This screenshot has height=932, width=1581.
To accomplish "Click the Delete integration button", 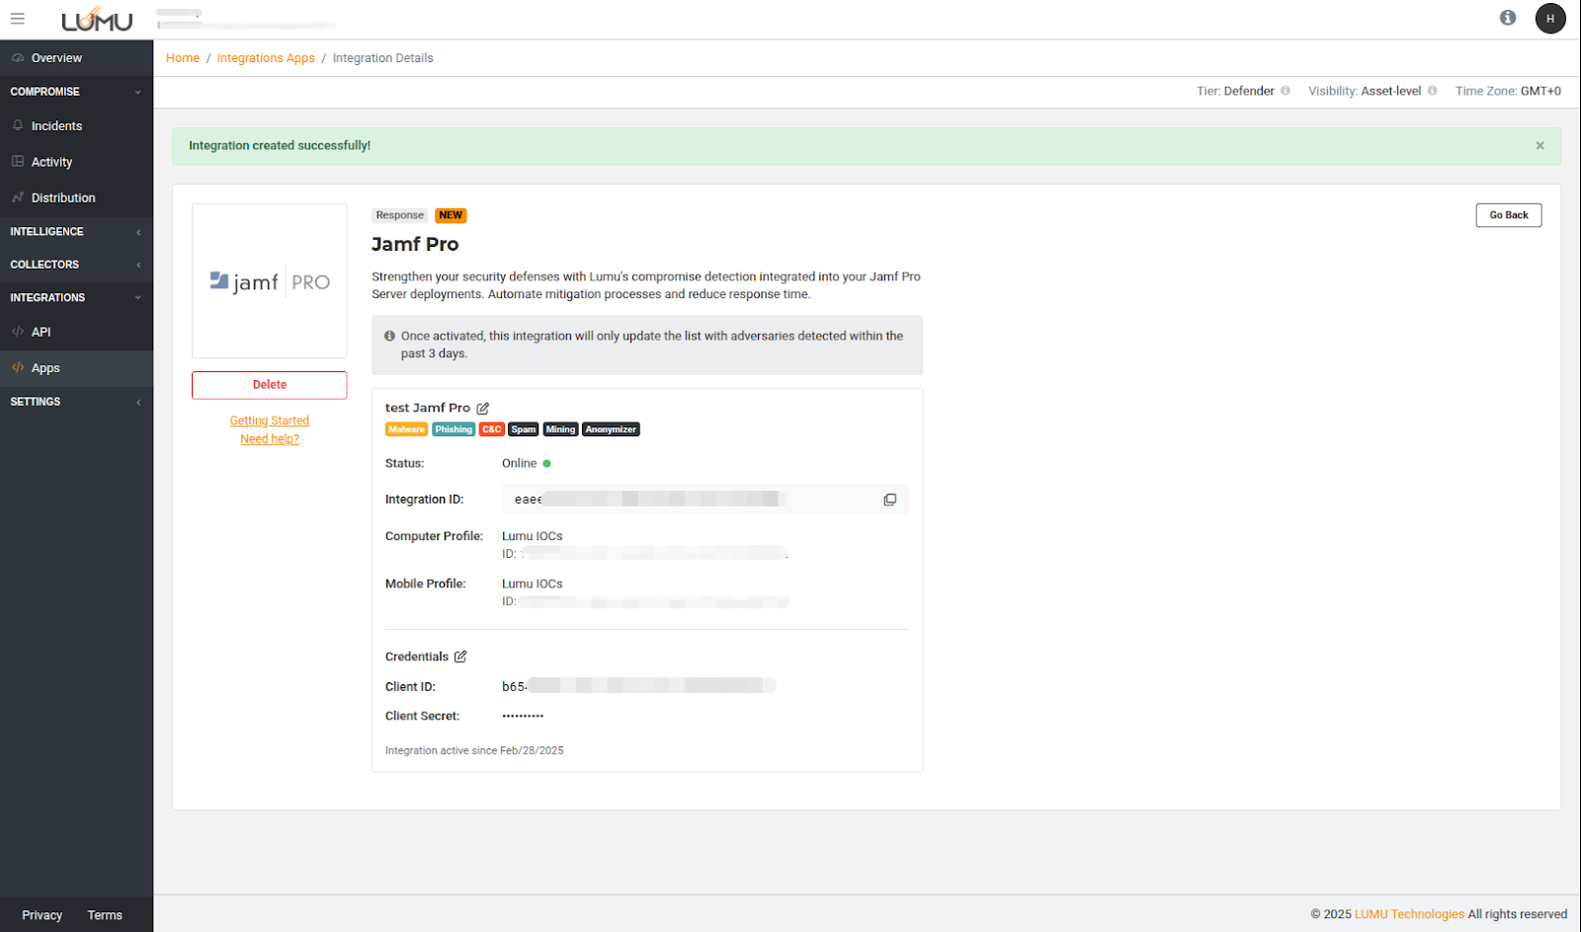I will point(269,385).
